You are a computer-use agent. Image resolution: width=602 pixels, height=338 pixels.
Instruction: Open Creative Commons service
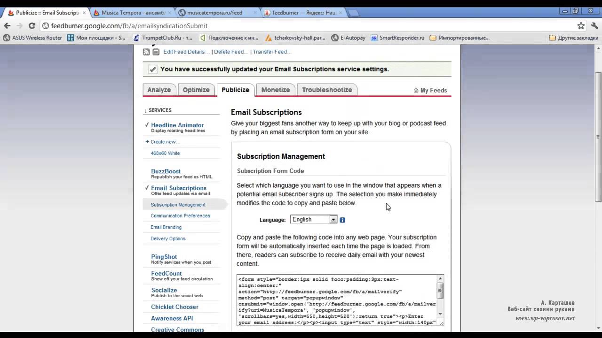177,330
